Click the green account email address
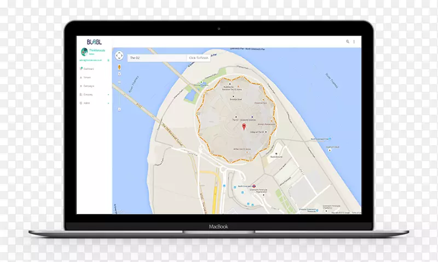This screenshot has width=438, height=262. 90,60
